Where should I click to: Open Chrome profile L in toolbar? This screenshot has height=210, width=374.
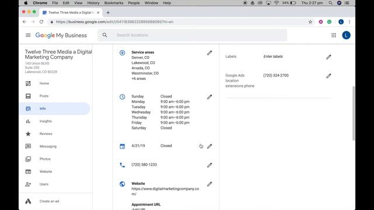(341, 22)
